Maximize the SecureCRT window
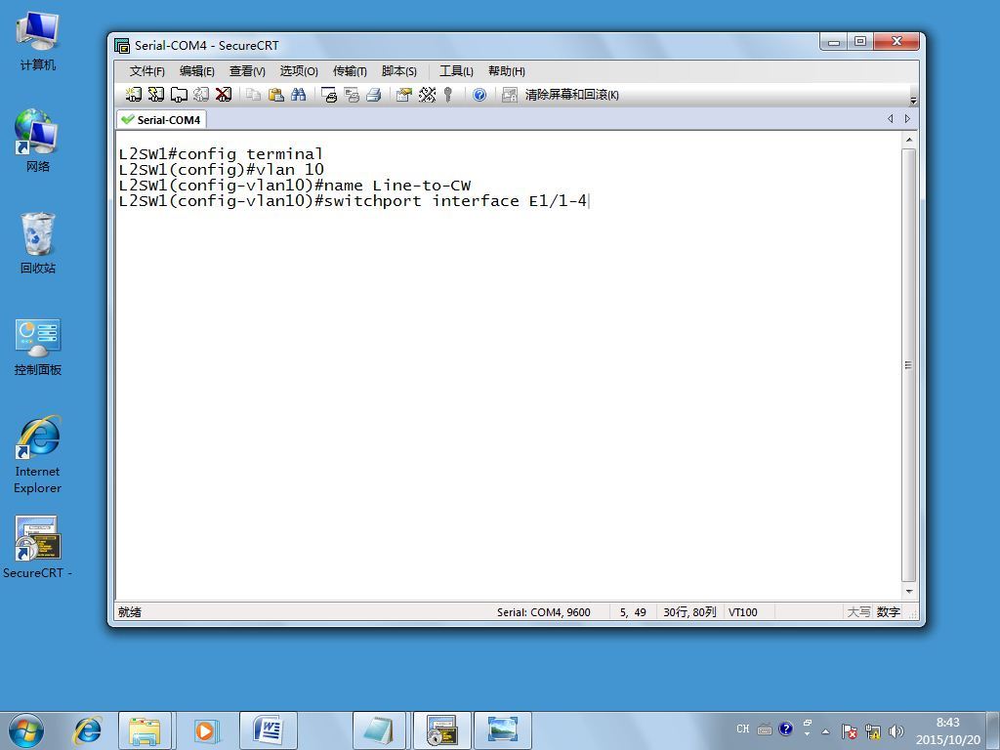This screenshot has height=750, width=1000. tap(860, 42)
